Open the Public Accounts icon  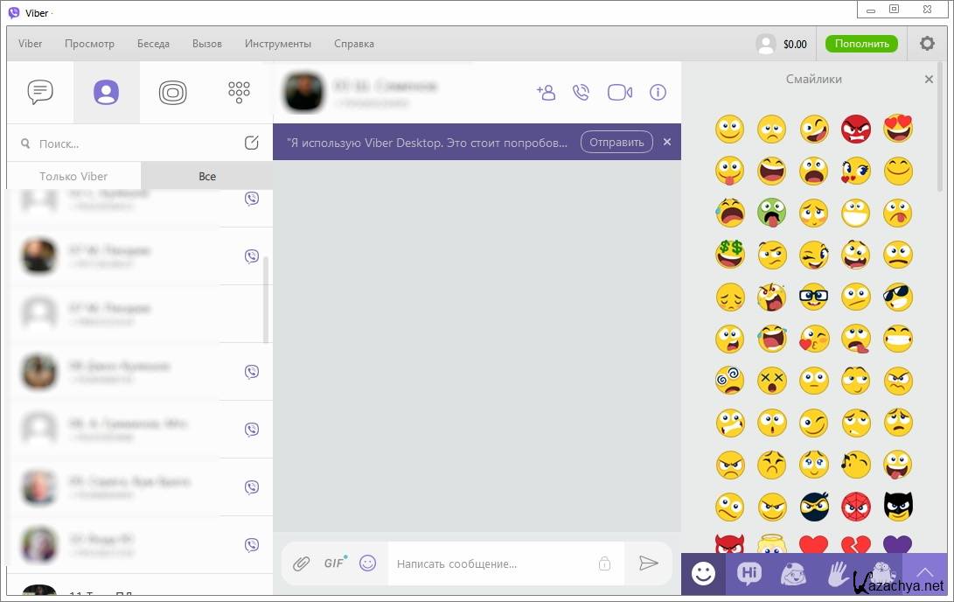(x=172, y=92)
